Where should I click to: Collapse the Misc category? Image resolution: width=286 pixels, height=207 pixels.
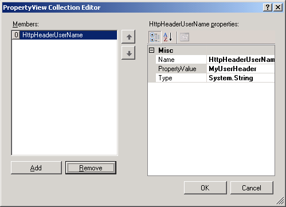coord(152,50)
